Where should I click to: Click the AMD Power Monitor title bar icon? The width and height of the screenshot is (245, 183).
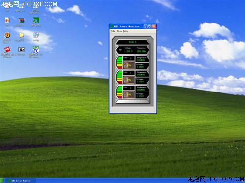click(x=111, y=26)
